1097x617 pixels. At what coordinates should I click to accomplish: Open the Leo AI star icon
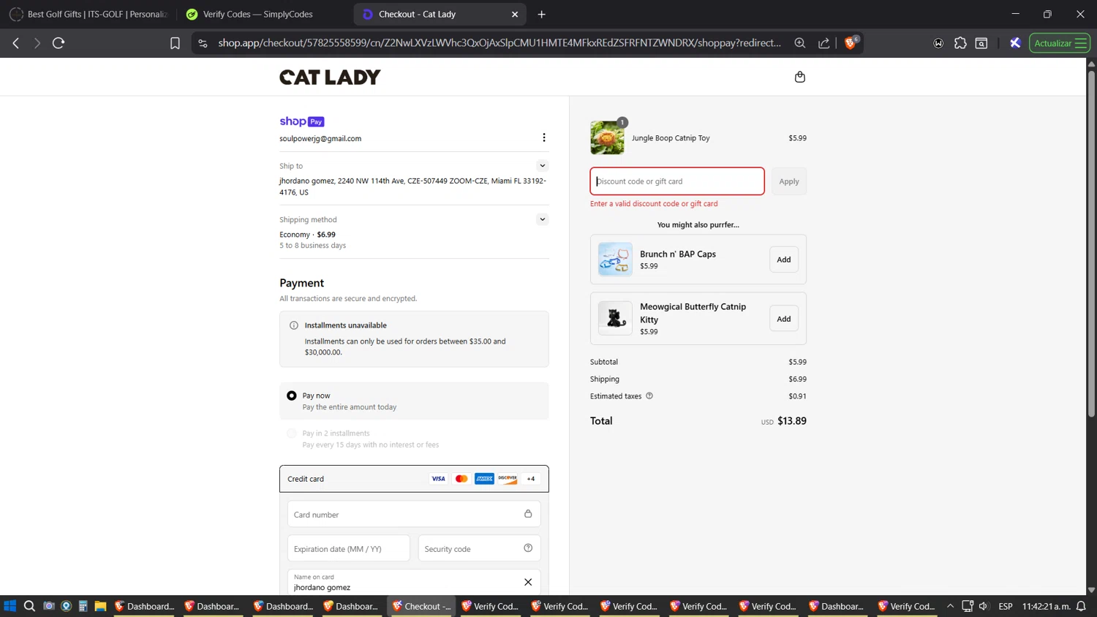click(1015, 43)
